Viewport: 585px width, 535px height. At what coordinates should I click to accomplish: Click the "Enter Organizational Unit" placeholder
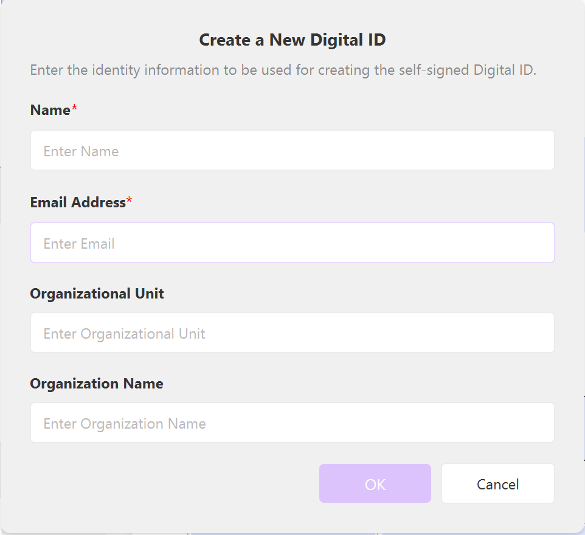[124, 334]
